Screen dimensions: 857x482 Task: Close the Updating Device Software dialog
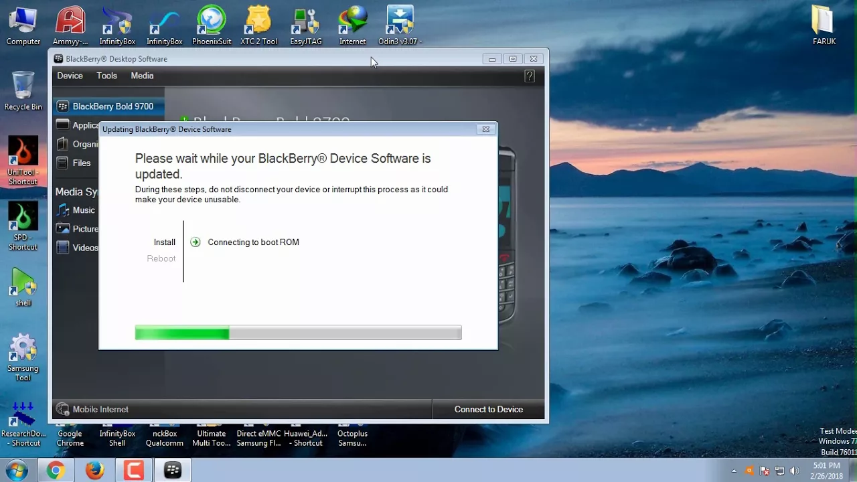[x=486, y=129]
